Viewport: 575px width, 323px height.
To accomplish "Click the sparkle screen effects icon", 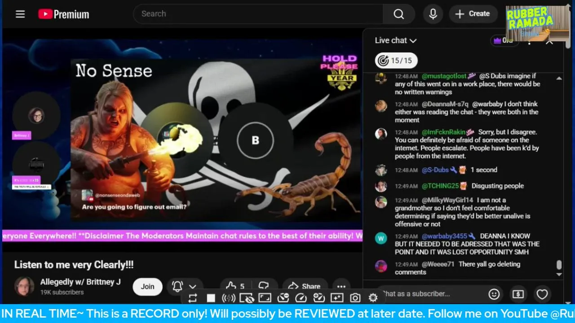I will [337, 298].
